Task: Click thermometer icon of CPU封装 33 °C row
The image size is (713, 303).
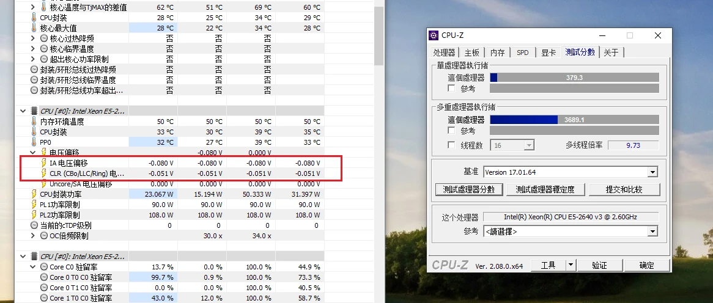Action: coord(34,132)
